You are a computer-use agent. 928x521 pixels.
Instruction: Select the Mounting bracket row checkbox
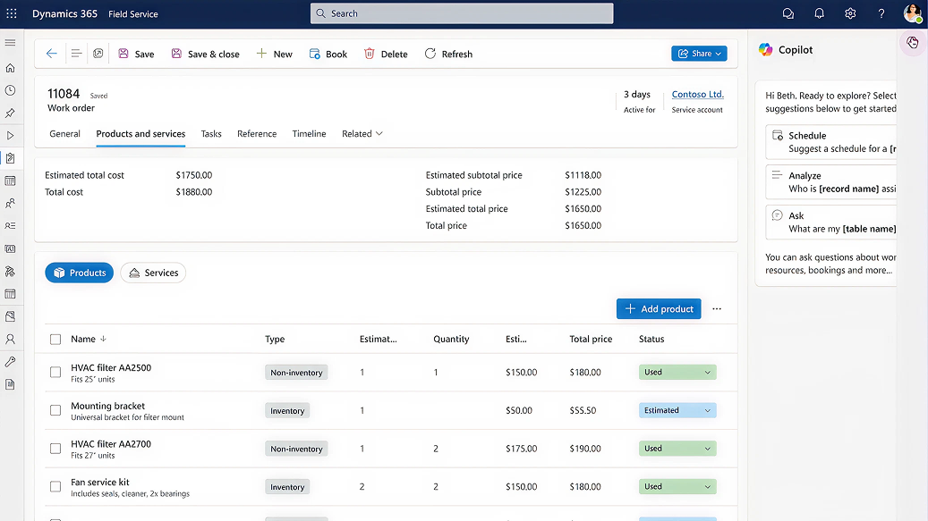coord(55,410)
